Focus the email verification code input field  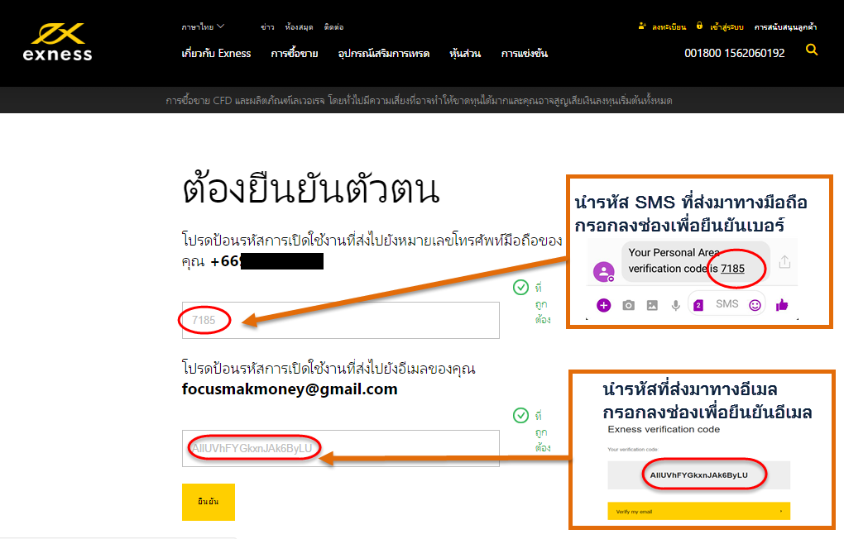pos(341,448)
